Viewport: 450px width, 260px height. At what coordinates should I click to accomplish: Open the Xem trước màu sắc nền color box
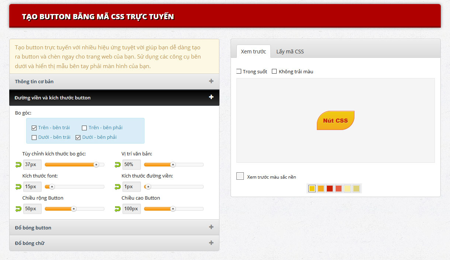pyautogui.click(x=240, y=176)
